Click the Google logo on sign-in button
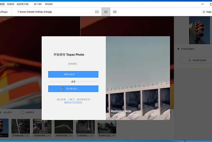212x142 pixels. pyautogui.click(x=63, y=89)
